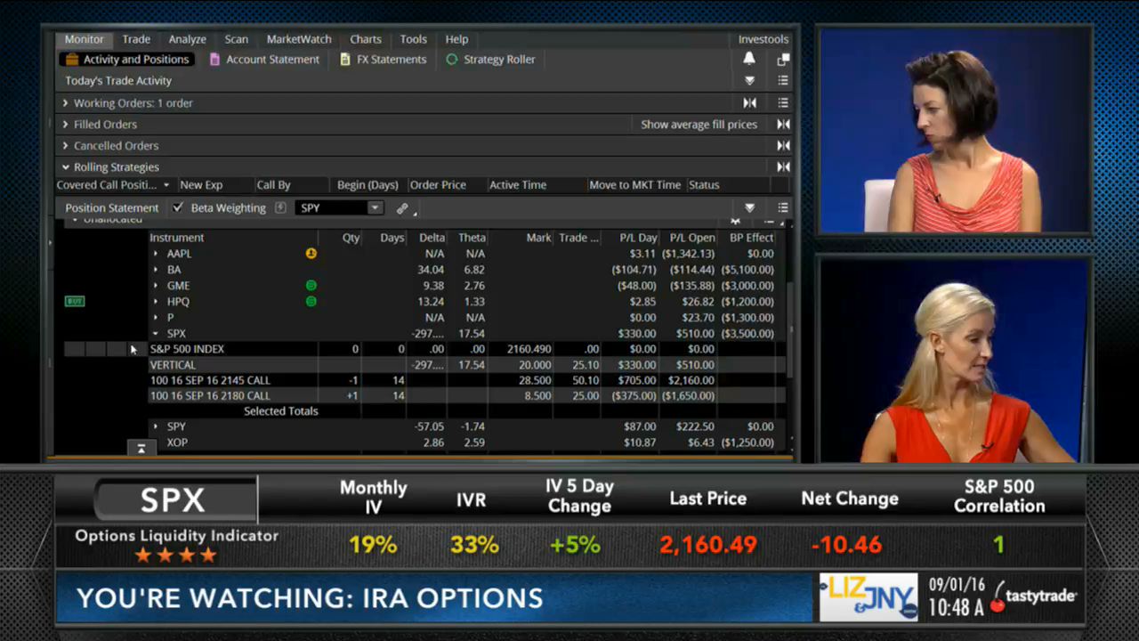Open the list menu icon on Working Orders row

click(x=783, y=103)
